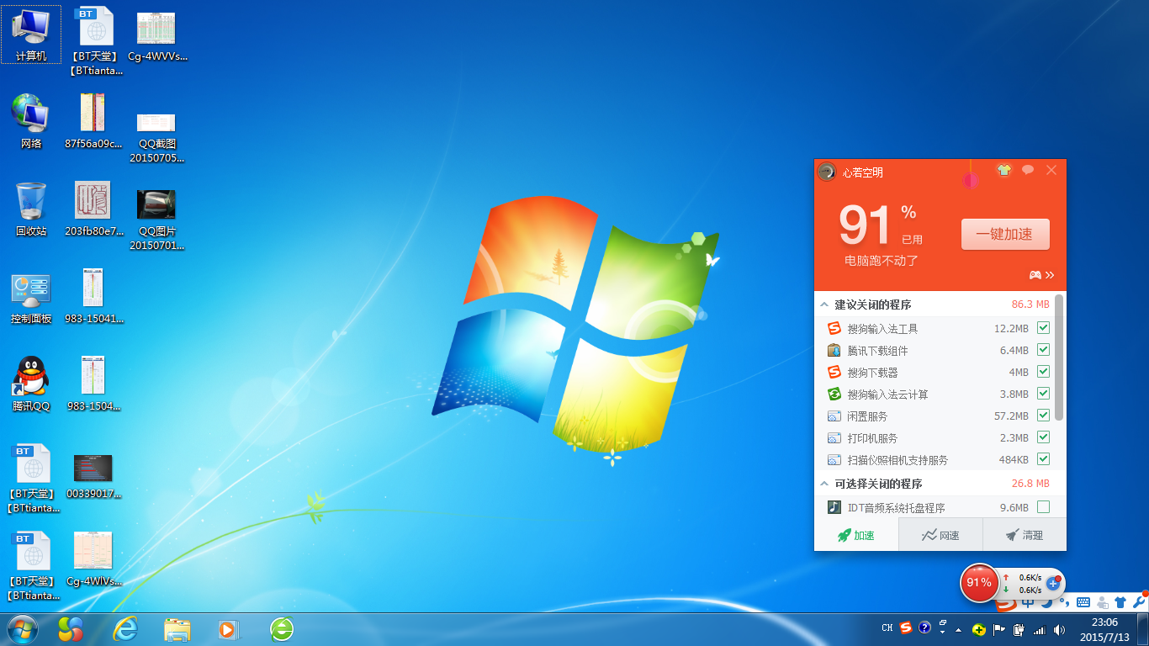Viewport: 1149px width, 646px height.
Task: Click the red 91% floating memory ball
Action: click(979, 583)
